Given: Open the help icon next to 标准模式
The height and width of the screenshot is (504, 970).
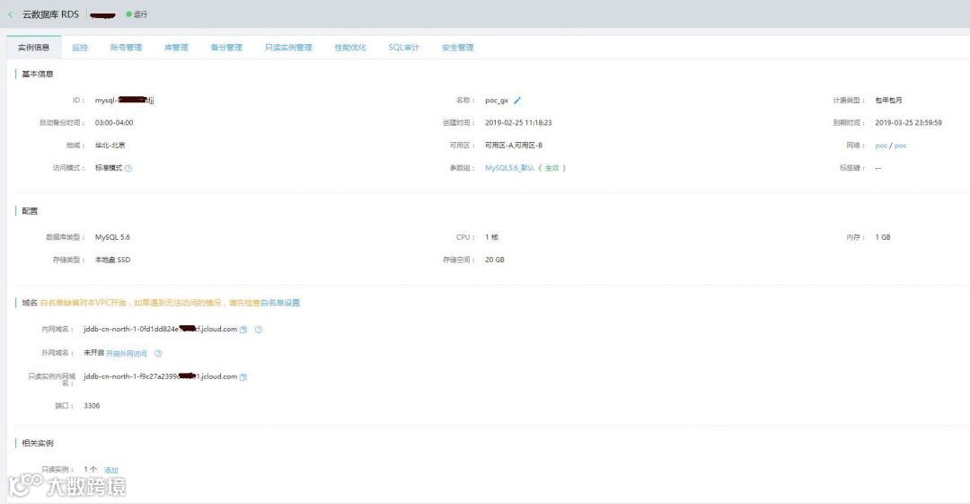Looking at the screenshot, I should pyautogui.click(x=128, y=168).
